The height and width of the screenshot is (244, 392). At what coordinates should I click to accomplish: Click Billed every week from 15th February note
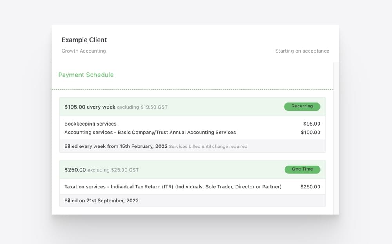tap(116, 146)
